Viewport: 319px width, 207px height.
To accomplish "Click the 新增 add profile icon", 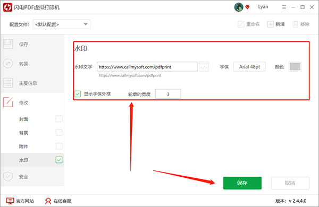I will pyautogui.click(x=271, y=24).
